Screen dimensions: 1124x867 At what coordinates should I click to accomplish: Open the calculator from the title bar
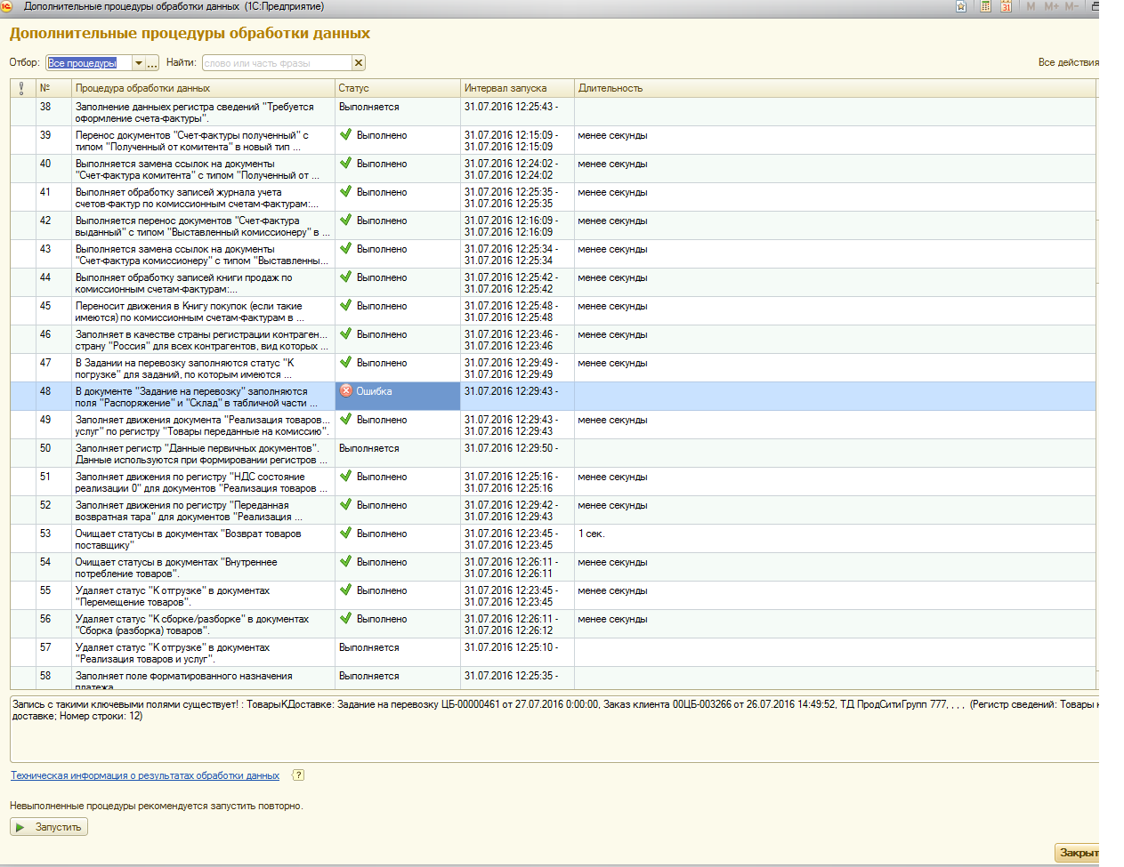(x=985, y=6)
